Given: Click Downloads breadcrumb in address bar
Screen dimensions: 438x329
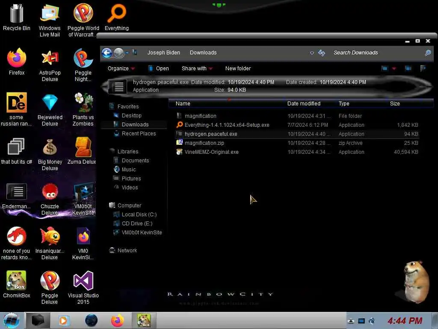Looking at the screenshot, I should (x=203, y=53).
